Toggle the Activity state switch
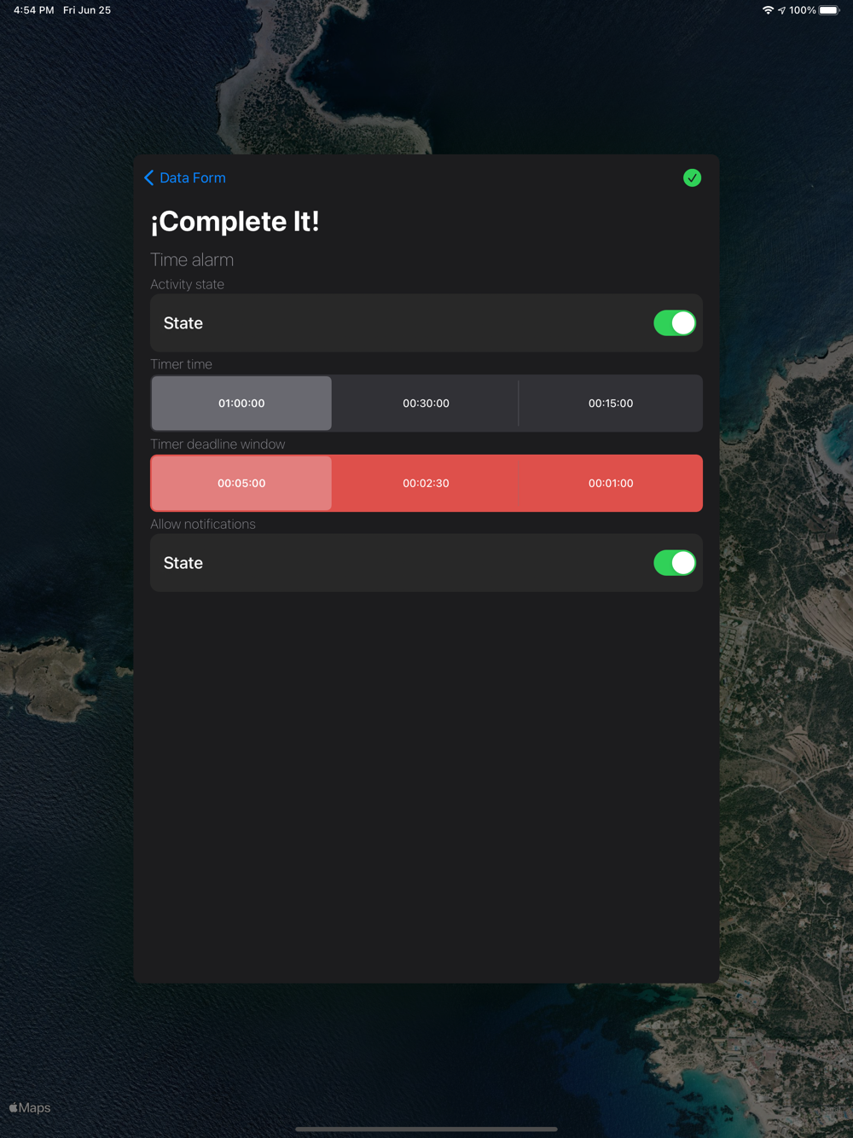 675,323
